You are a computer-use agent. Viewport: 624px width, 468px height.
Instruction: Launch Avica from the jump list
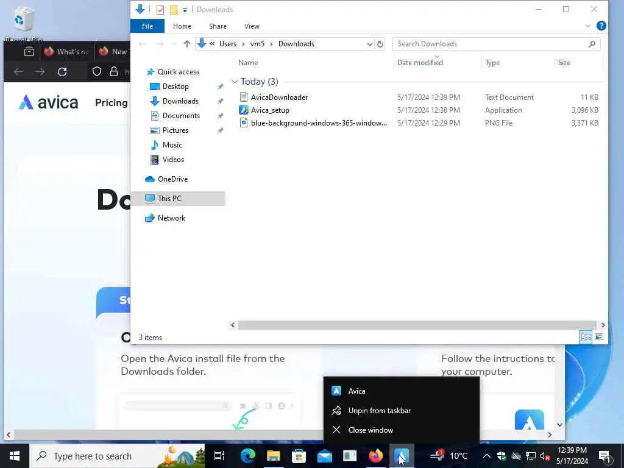click(401, 391)
